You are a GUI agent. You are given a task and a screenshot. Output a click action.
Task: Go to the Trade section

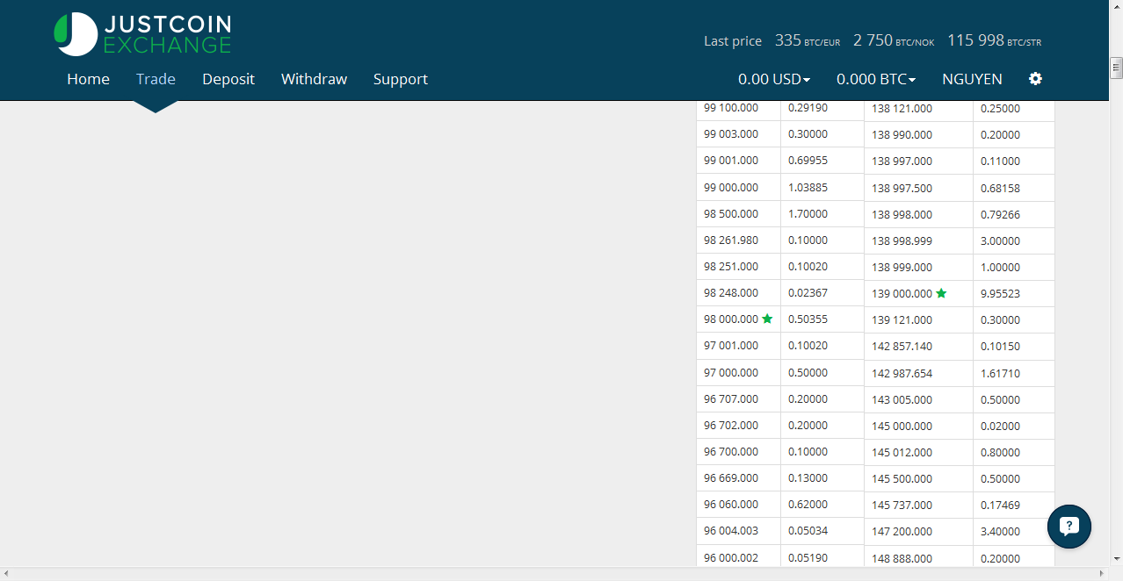pos(156,79)
